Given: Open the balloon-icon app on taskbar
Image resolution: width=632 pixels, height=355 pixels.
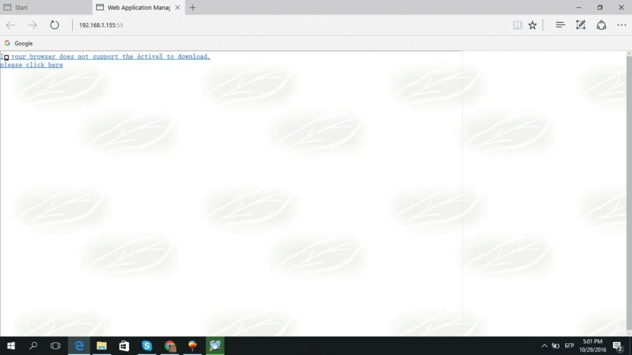Looking at the screenshot, I should [x=193, y=346].
